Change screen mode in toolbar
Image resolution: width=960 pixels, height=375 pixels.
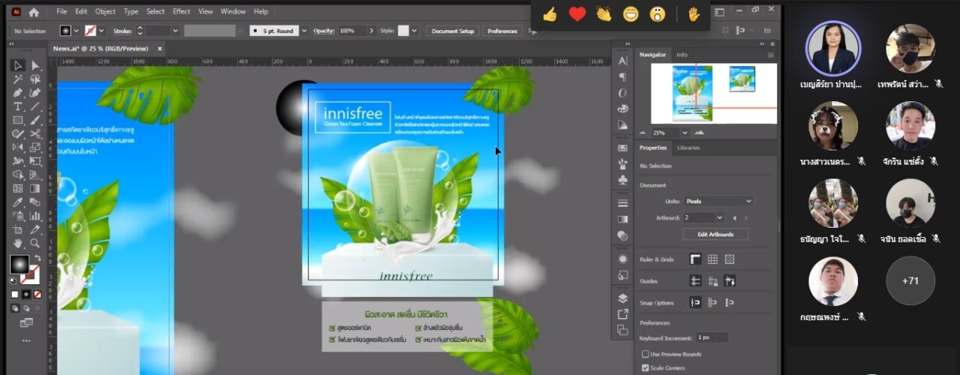click(x=26, y=323)
